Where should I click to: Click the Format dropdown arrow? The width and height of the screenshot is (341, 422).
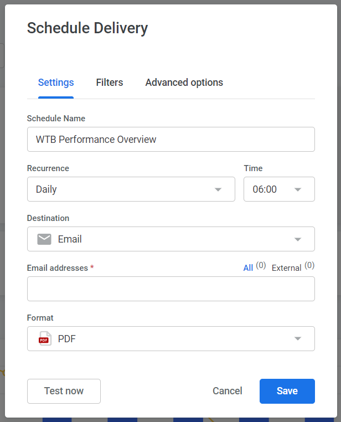pyautogui.click(x=298, y=338)
